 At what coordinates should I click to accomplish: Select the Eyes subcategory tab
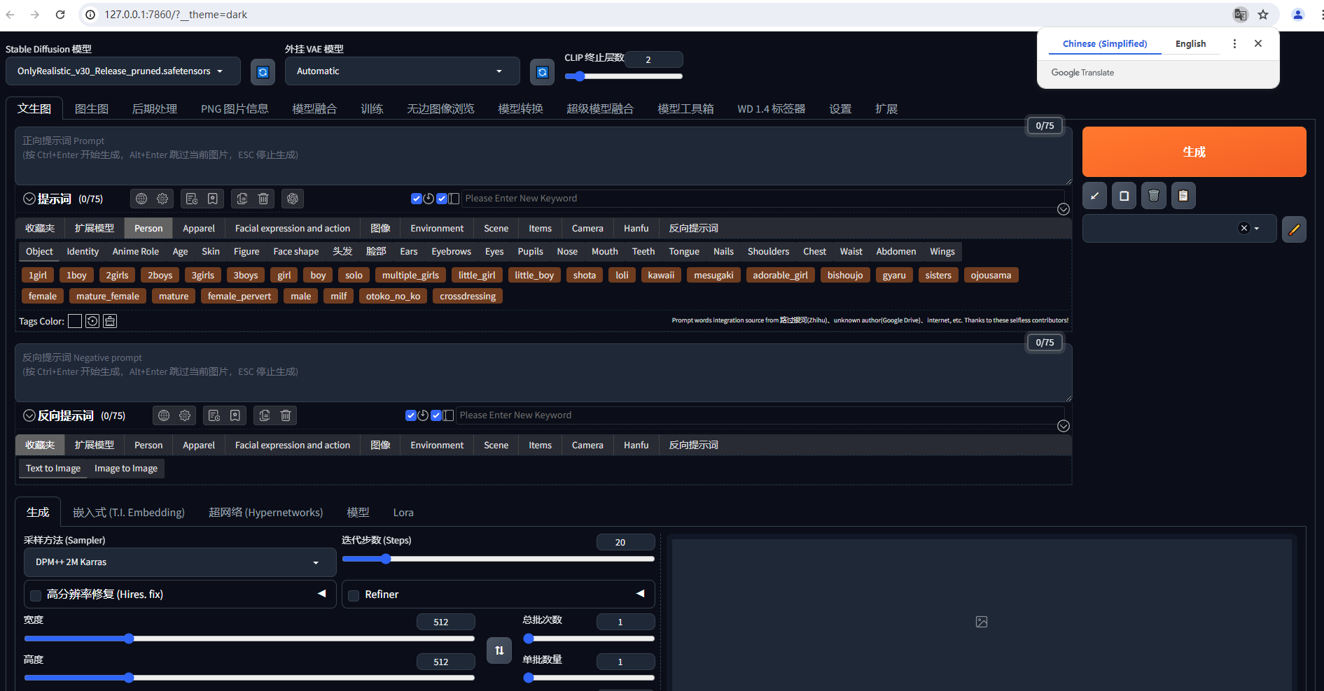point(494,252)
